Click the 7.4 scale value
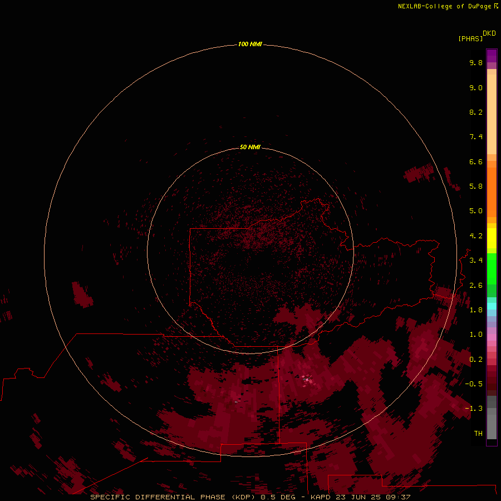This screenshot has height=501, width=501. coord(476,137)
